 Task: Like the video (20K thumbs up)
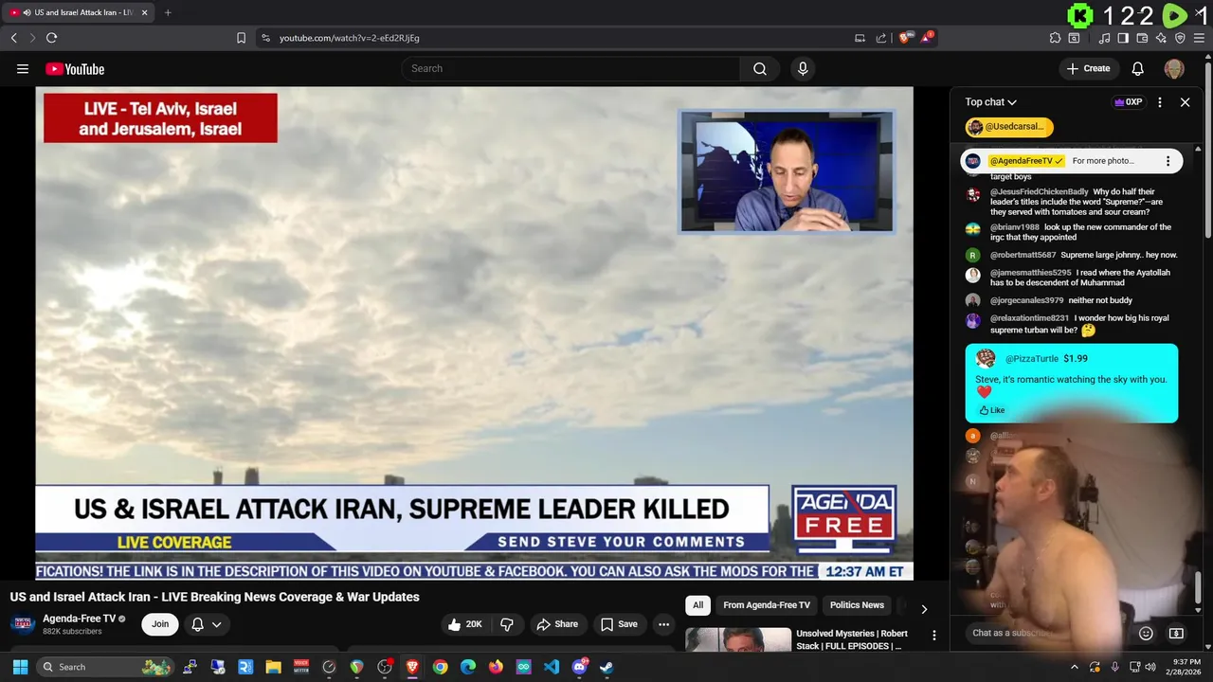coord(465,624)
